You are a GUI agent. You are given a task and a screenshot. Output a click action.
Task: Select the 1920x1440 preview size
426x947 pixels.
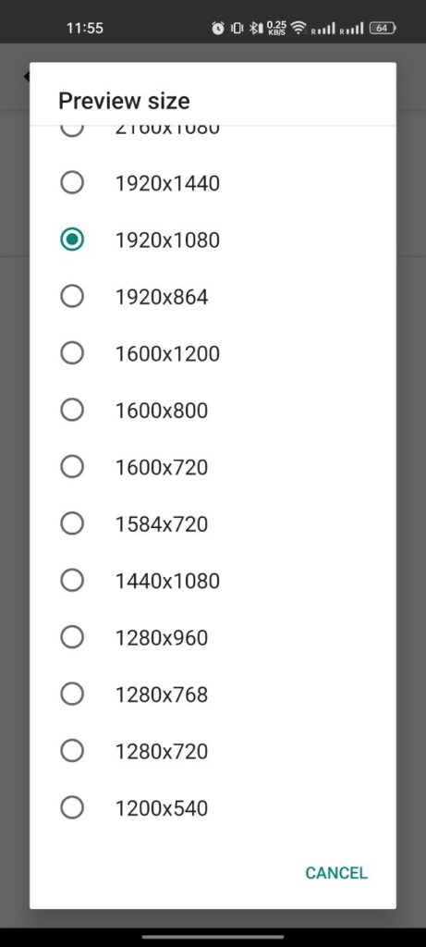pyautogui.click(x=213, y=183)
